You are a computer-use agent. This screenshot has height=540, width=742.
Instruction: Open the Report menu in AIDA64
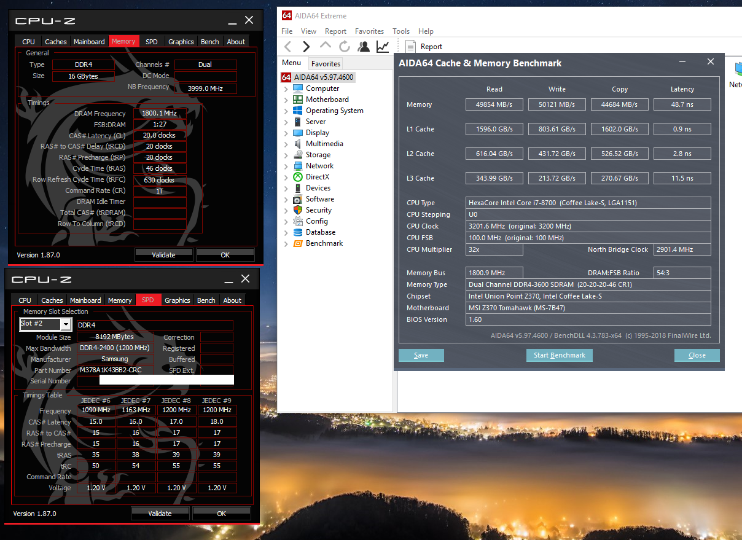point(336,31)
